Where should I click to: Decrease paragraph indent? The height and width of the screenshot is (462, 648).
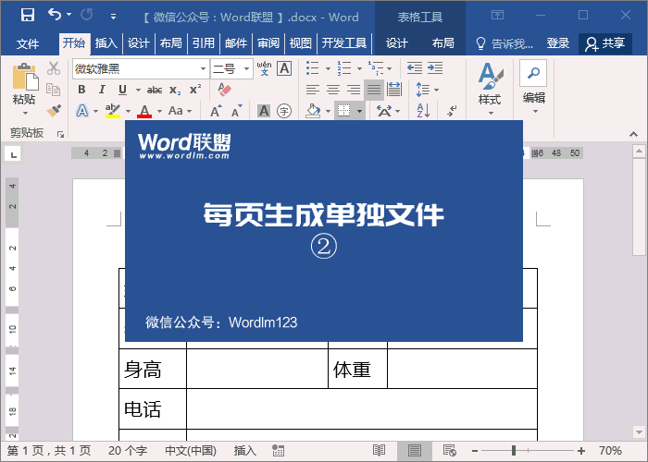point(415,67)
